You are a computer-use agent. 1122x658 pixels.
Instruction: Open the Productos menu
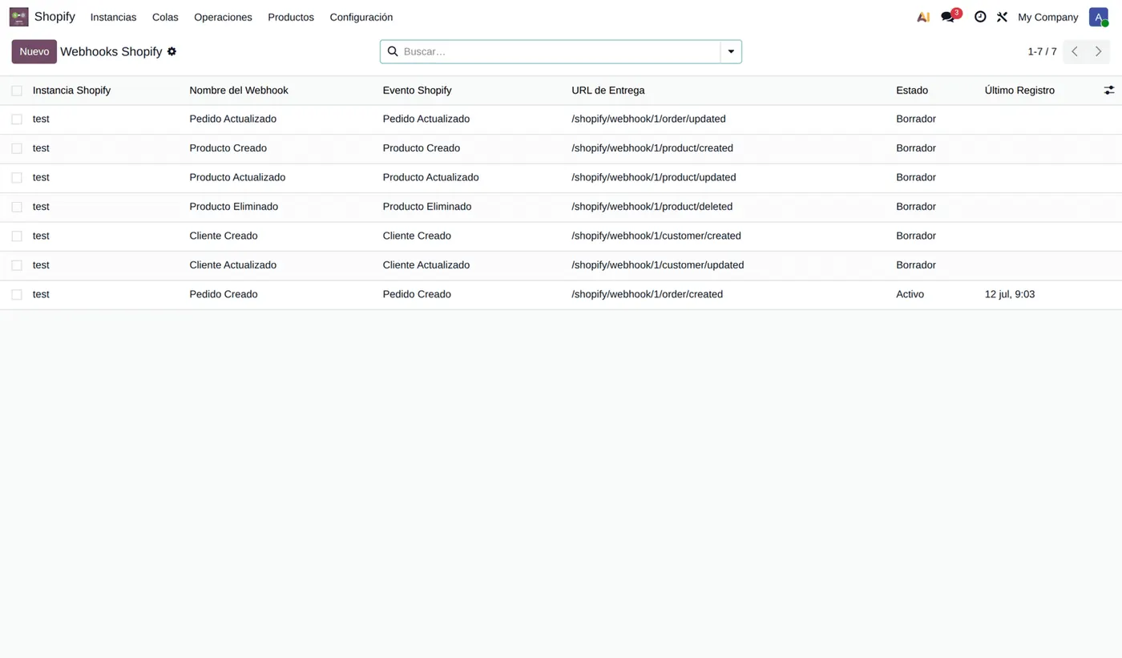(291, 17)
